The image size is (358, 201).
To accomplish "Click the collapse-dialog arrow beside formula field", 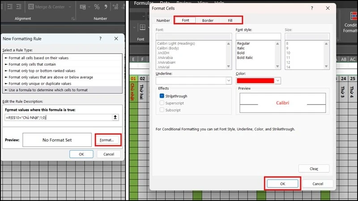I will pos(115,117).
